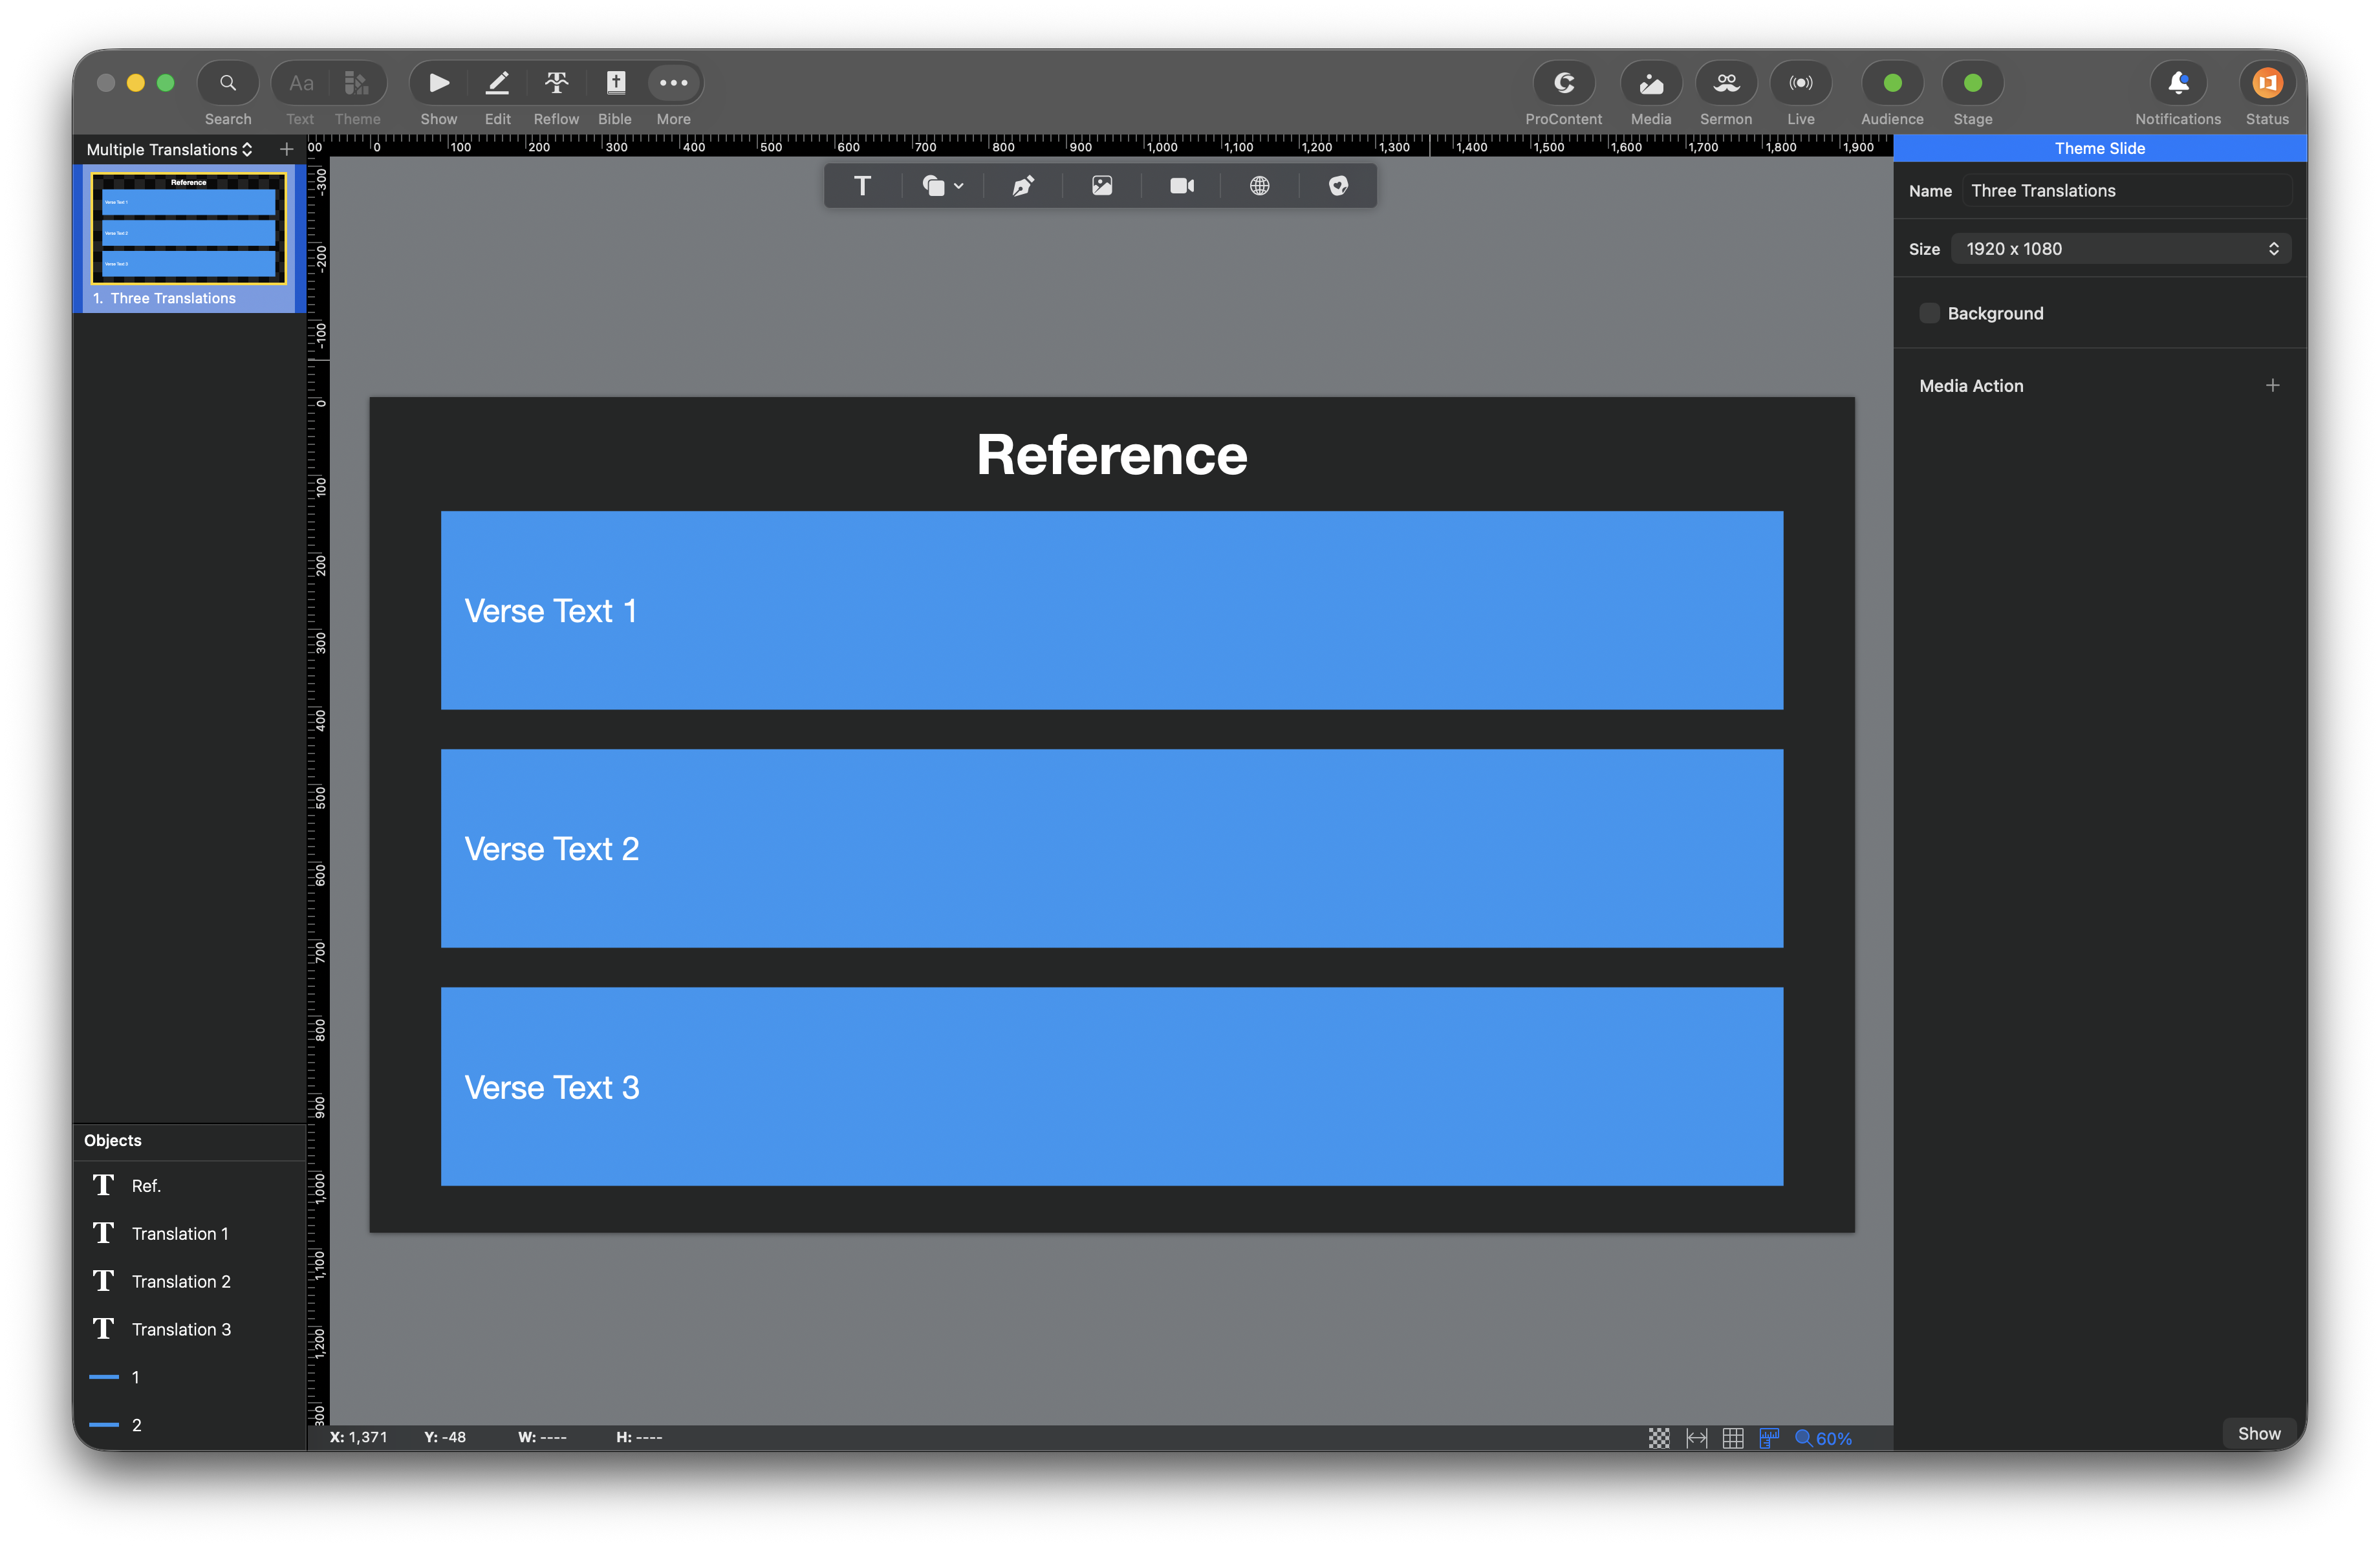Enable the Background checkbox
Screen dimensions: 2380x1547
coord(1929,313)
